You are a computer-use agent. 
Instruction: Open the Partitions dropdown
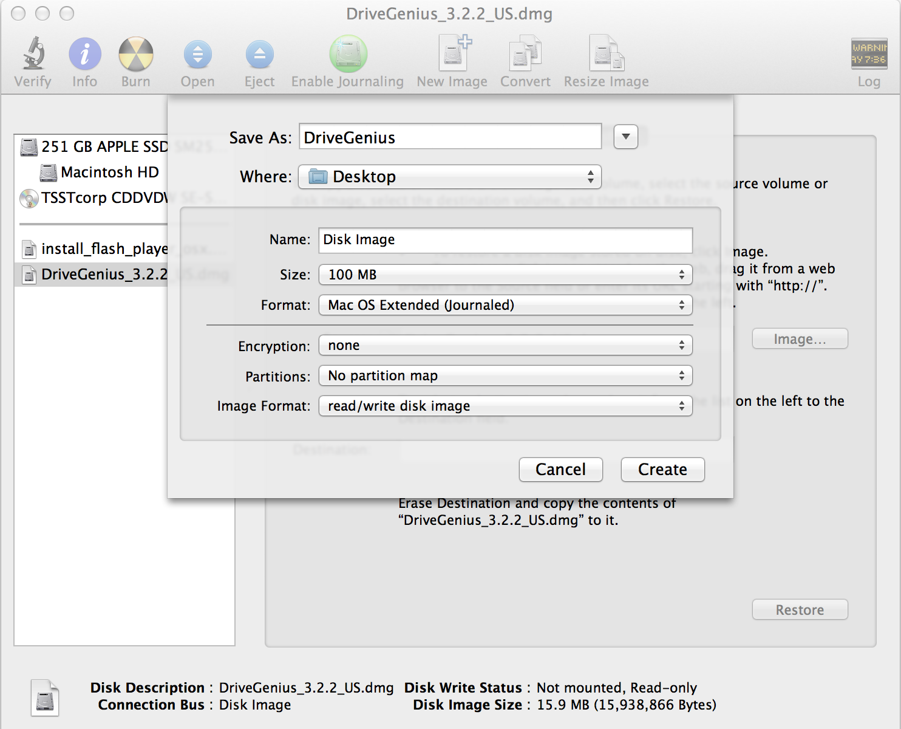pyautogui.click(x=506, y=376)
